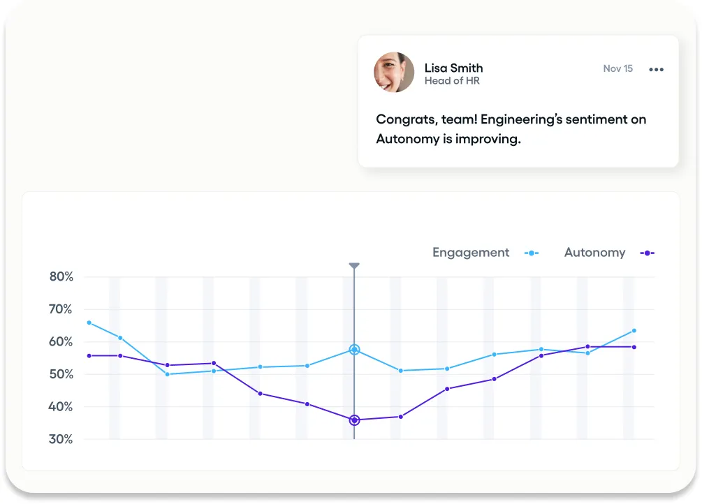Select the highlighted Autonomy point on the marker line
The height and width of the screenshot is (504, 702).
point(354,420)
